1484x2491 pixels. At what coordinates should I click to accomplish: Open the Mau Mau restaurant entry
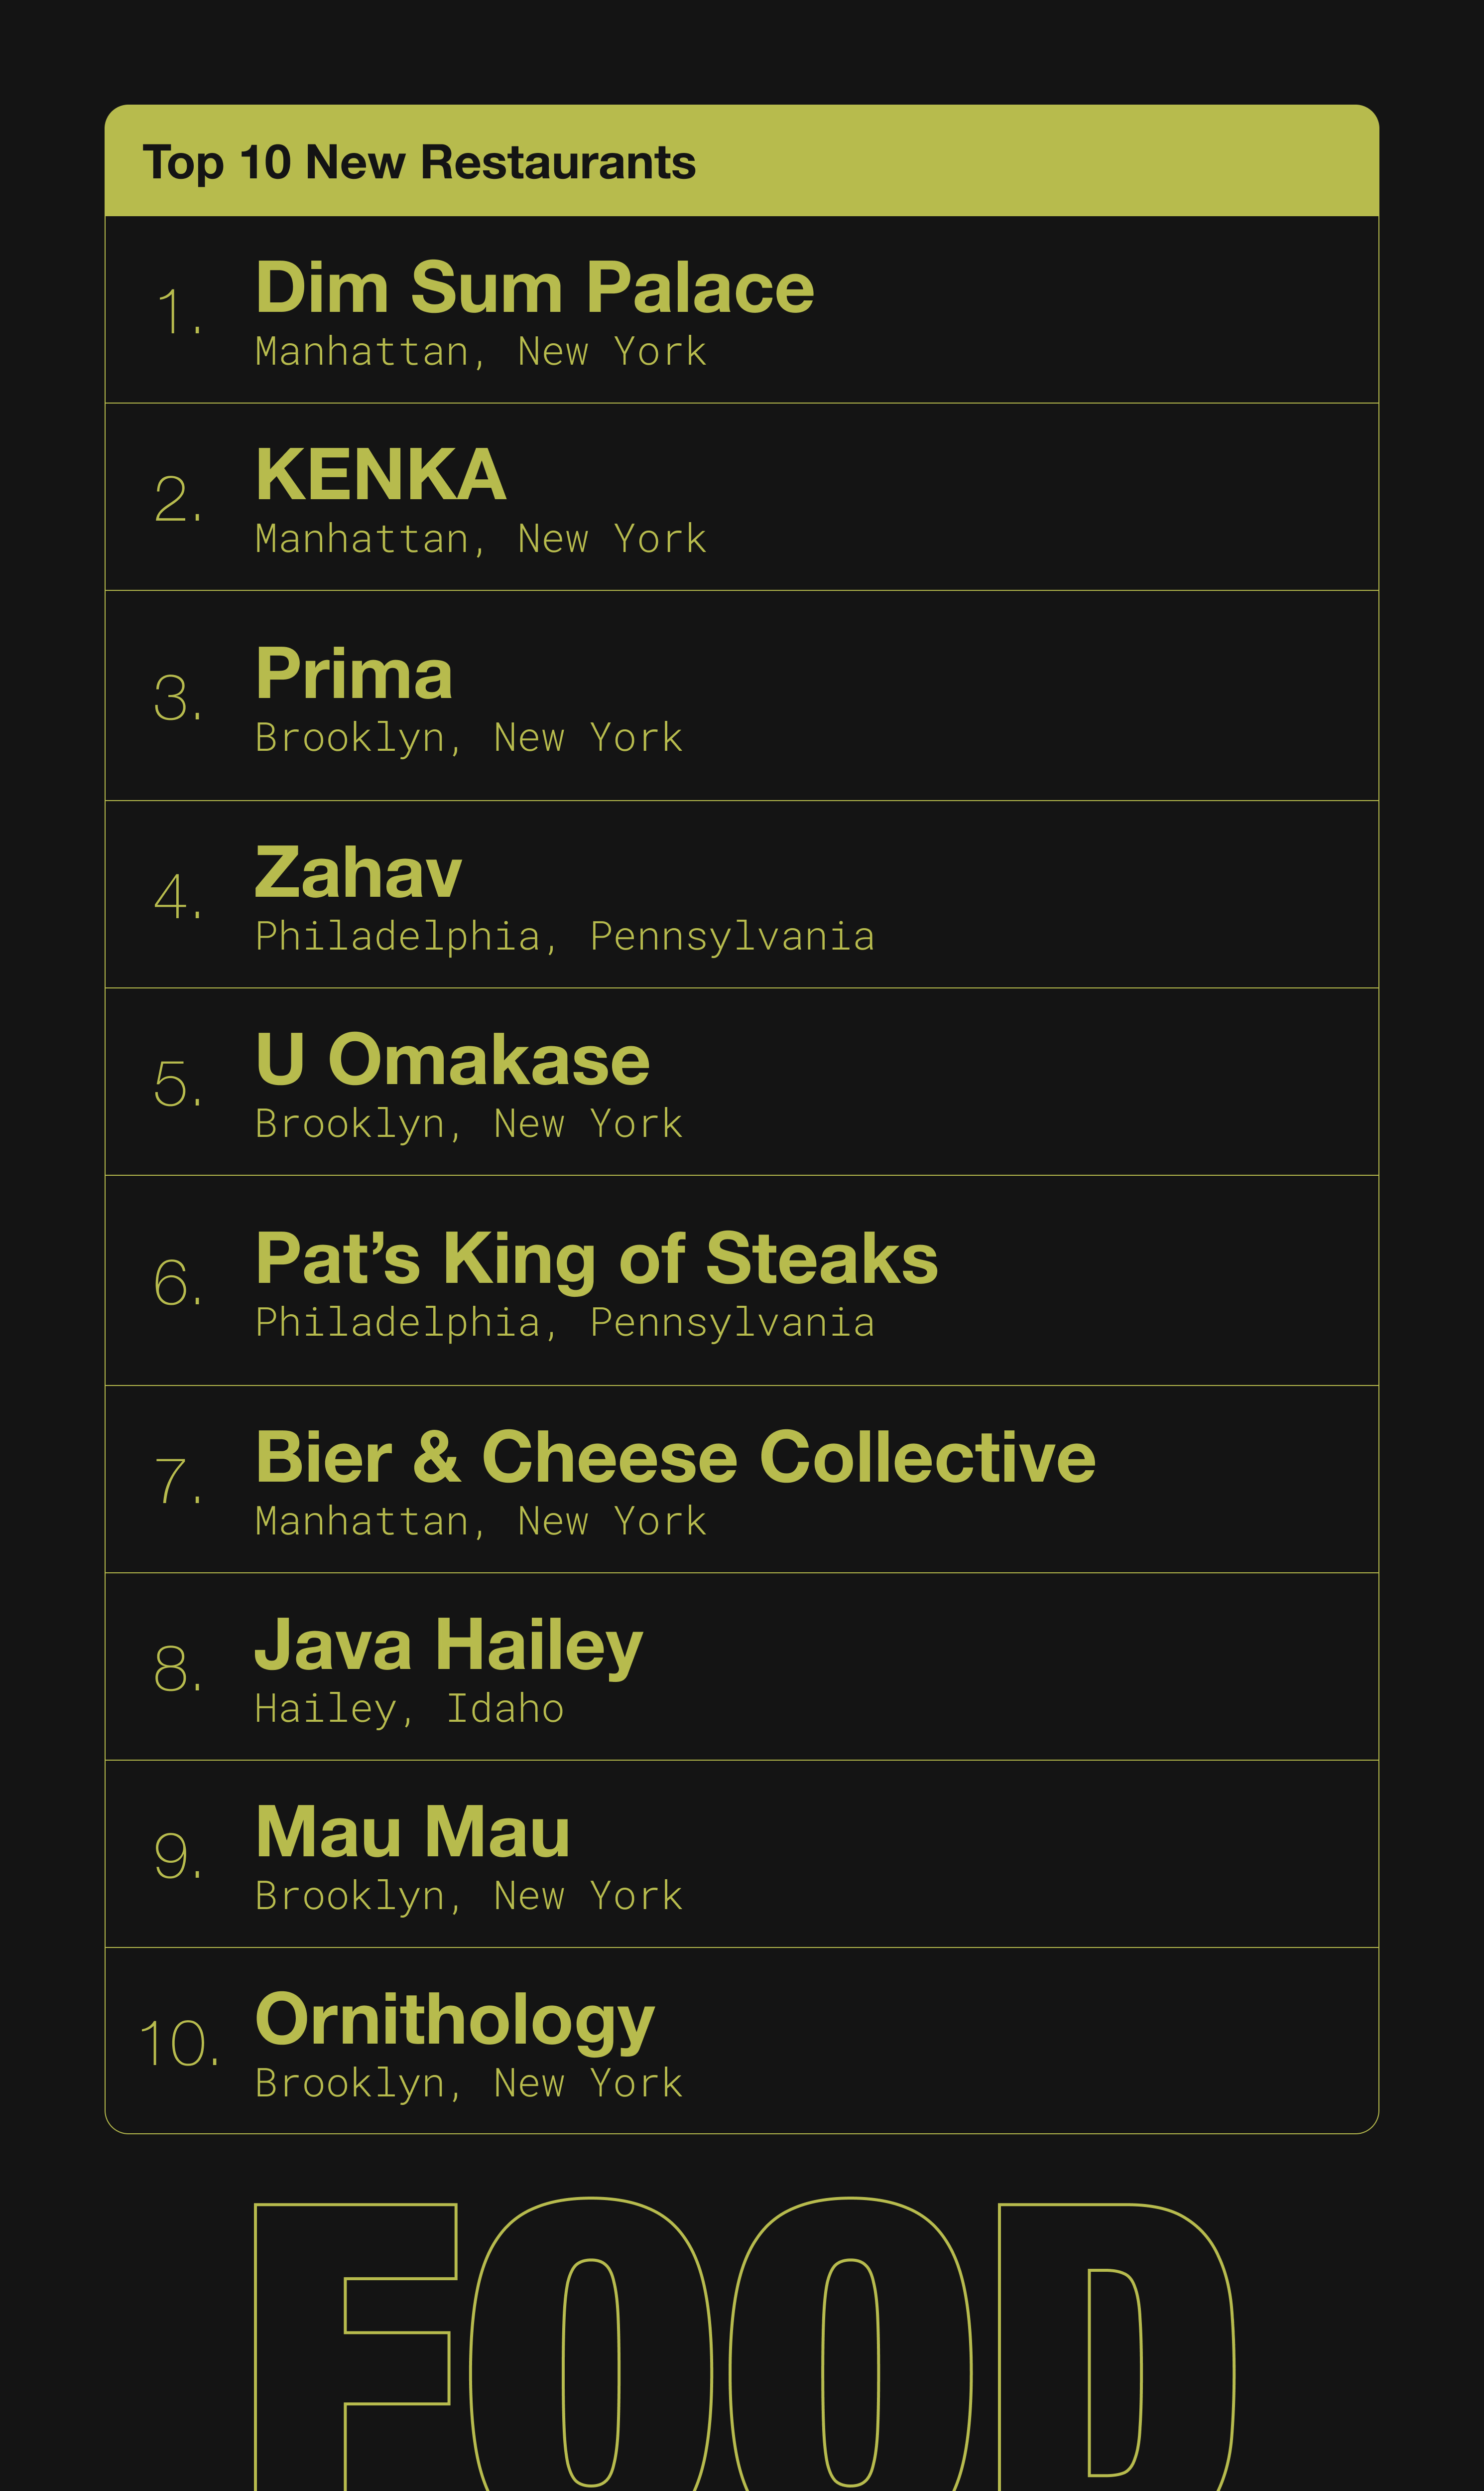pos(741,1854)
